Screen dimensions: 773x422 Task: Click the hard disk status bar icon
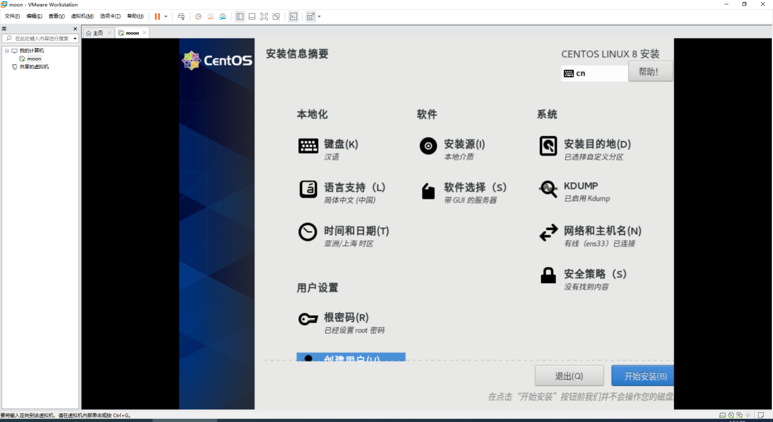pos(722,415)
